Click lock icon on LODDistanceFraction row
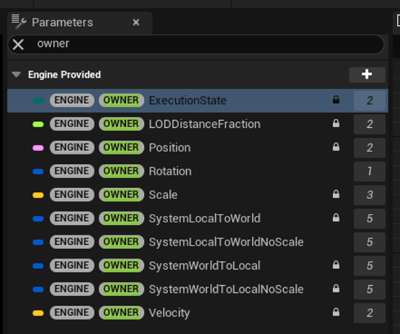 pyautogui.click(x=336, y=123)
